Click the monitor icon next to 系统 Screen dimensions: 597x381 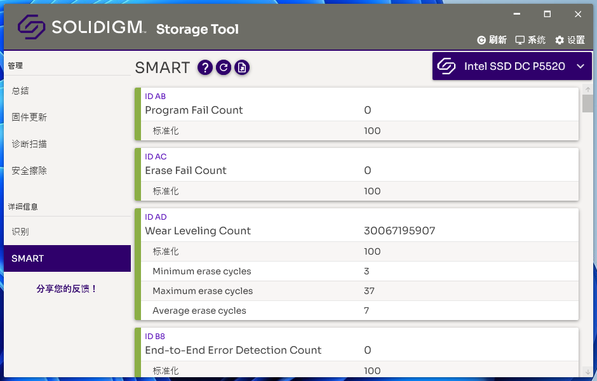point(520,40)
